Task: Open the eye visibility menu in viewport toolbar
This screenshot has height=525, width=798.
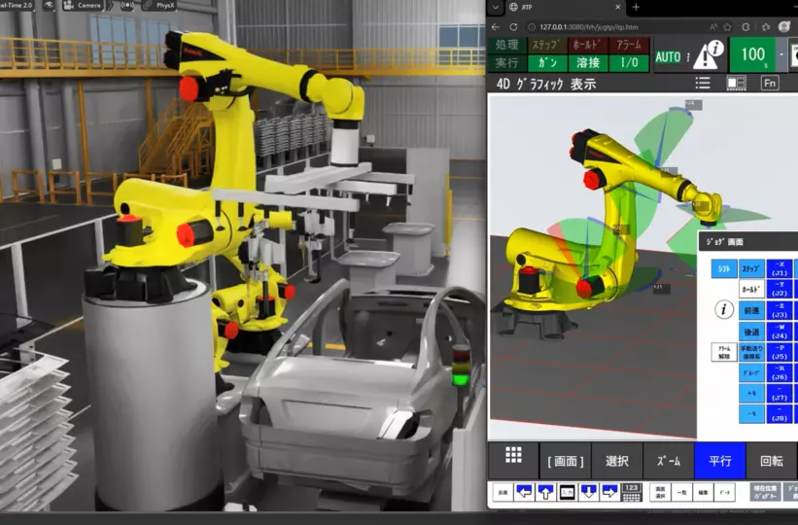Action: [x=49, y=5]
